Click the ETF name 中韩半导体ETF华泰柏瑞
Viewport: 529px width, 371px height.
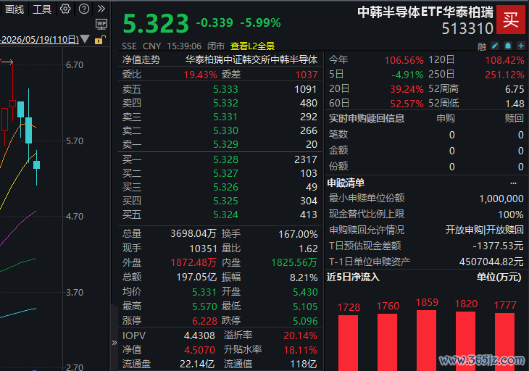pos(425,12)
